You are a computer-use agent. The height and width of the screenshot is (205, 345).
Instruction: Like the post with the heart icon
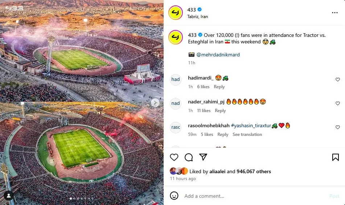pyautogui.click(x=174, y=157)
